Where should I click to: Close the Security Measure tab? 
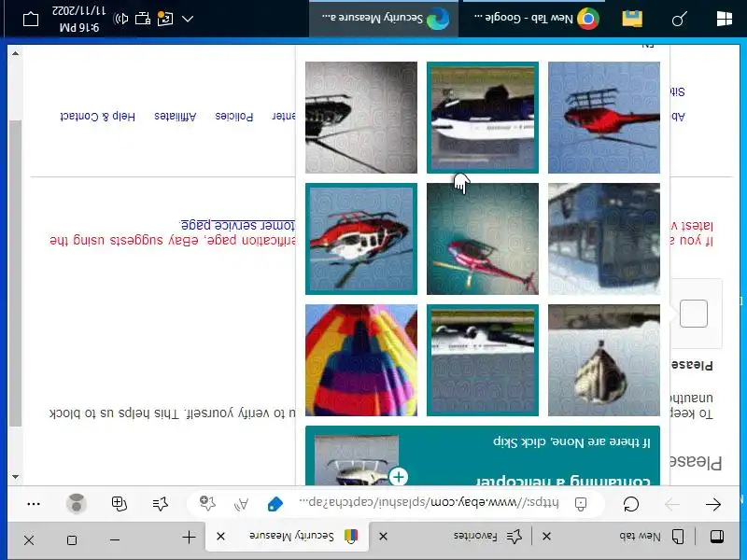point(220,537)
